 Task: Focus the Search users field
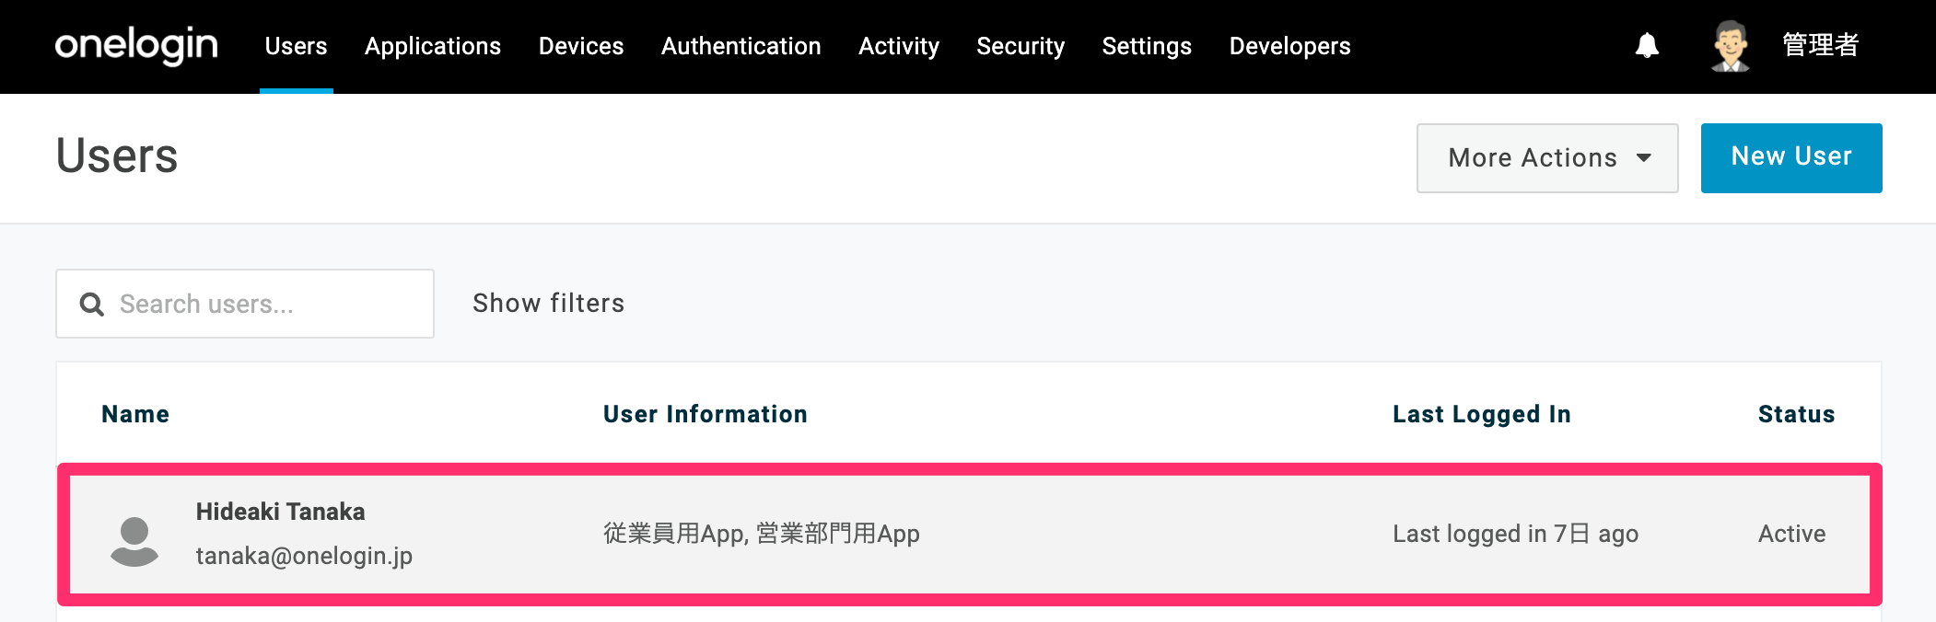pos(245,304)
